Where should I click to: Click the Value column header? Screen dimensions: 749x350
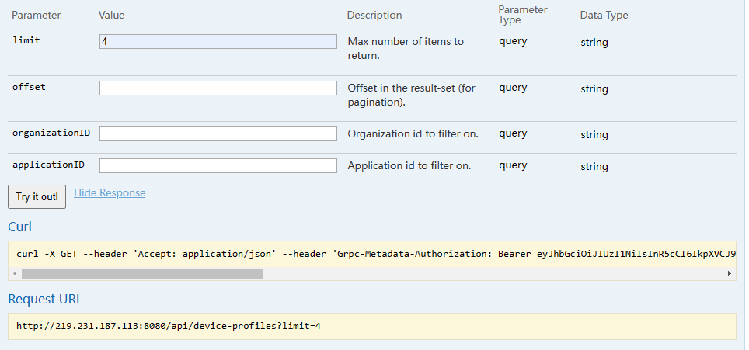pos(112,16)
